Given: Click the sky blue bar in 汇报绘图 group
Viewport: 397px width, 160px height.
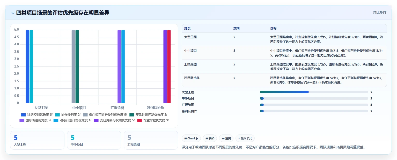Looking at the screenshot, I should tap(123, 66).
